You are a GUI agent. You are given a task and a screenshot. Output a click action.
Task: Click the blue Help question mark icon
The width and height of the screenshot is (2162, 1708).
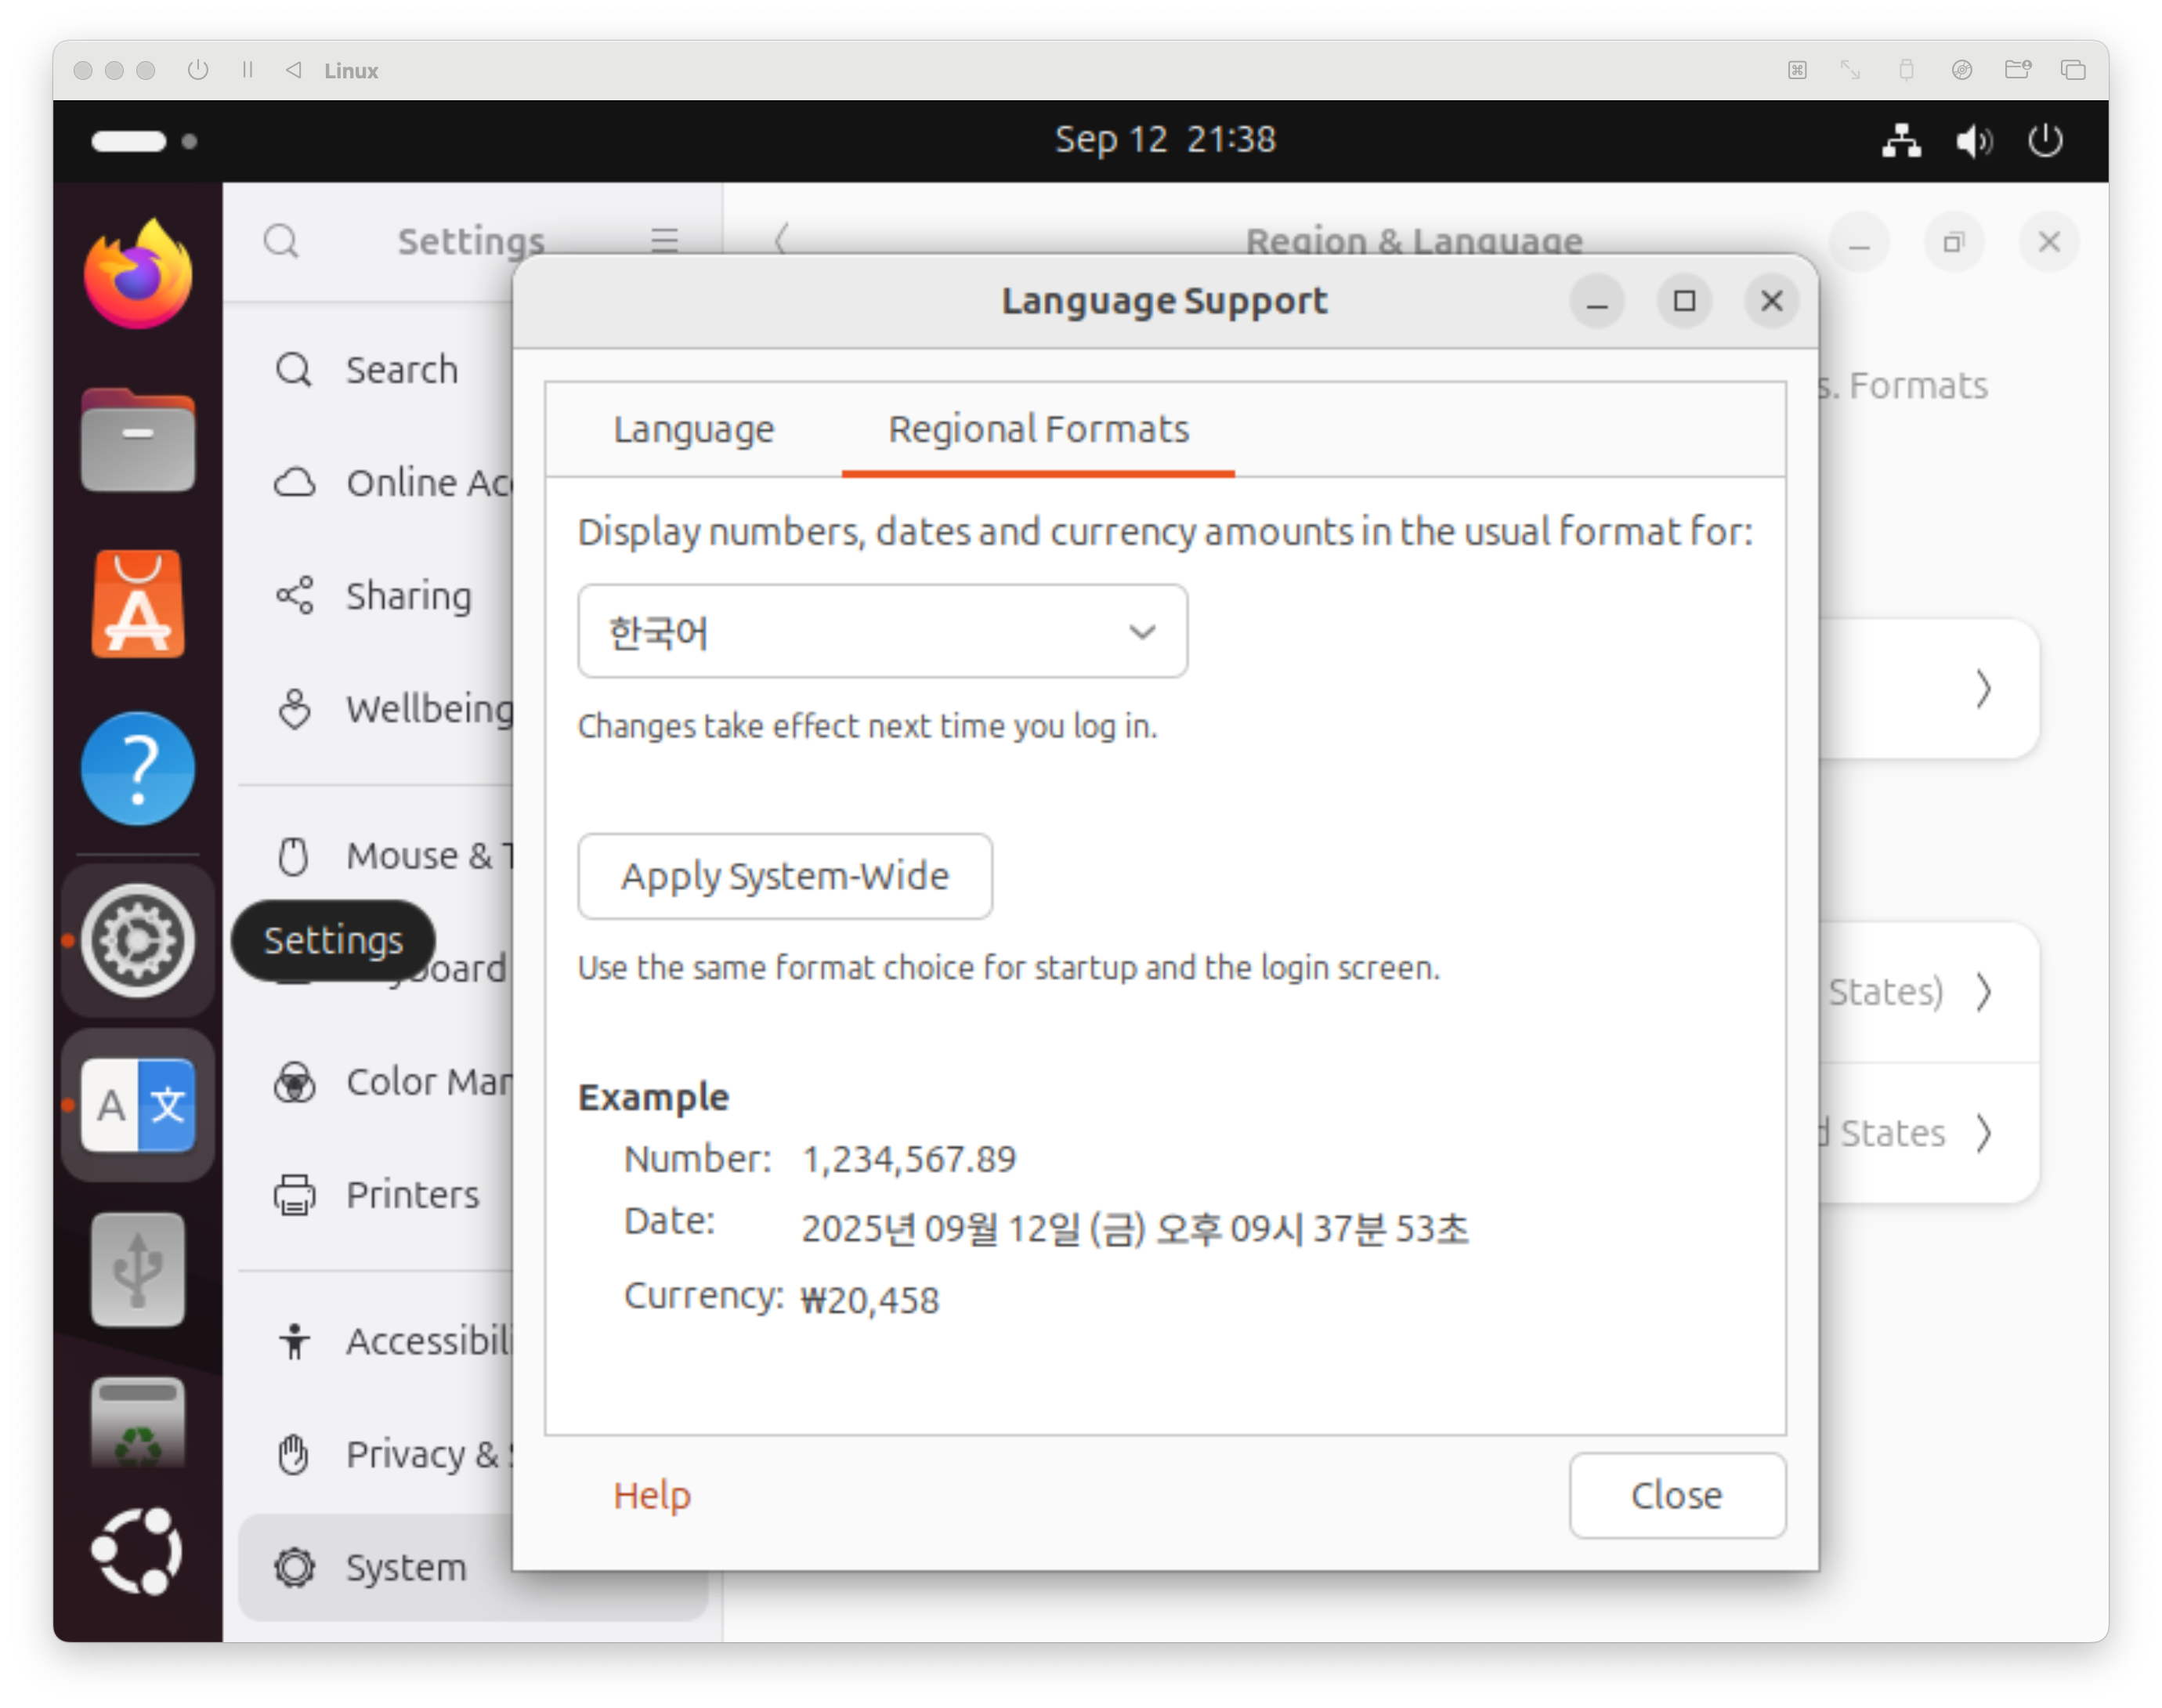click(138, 768)
